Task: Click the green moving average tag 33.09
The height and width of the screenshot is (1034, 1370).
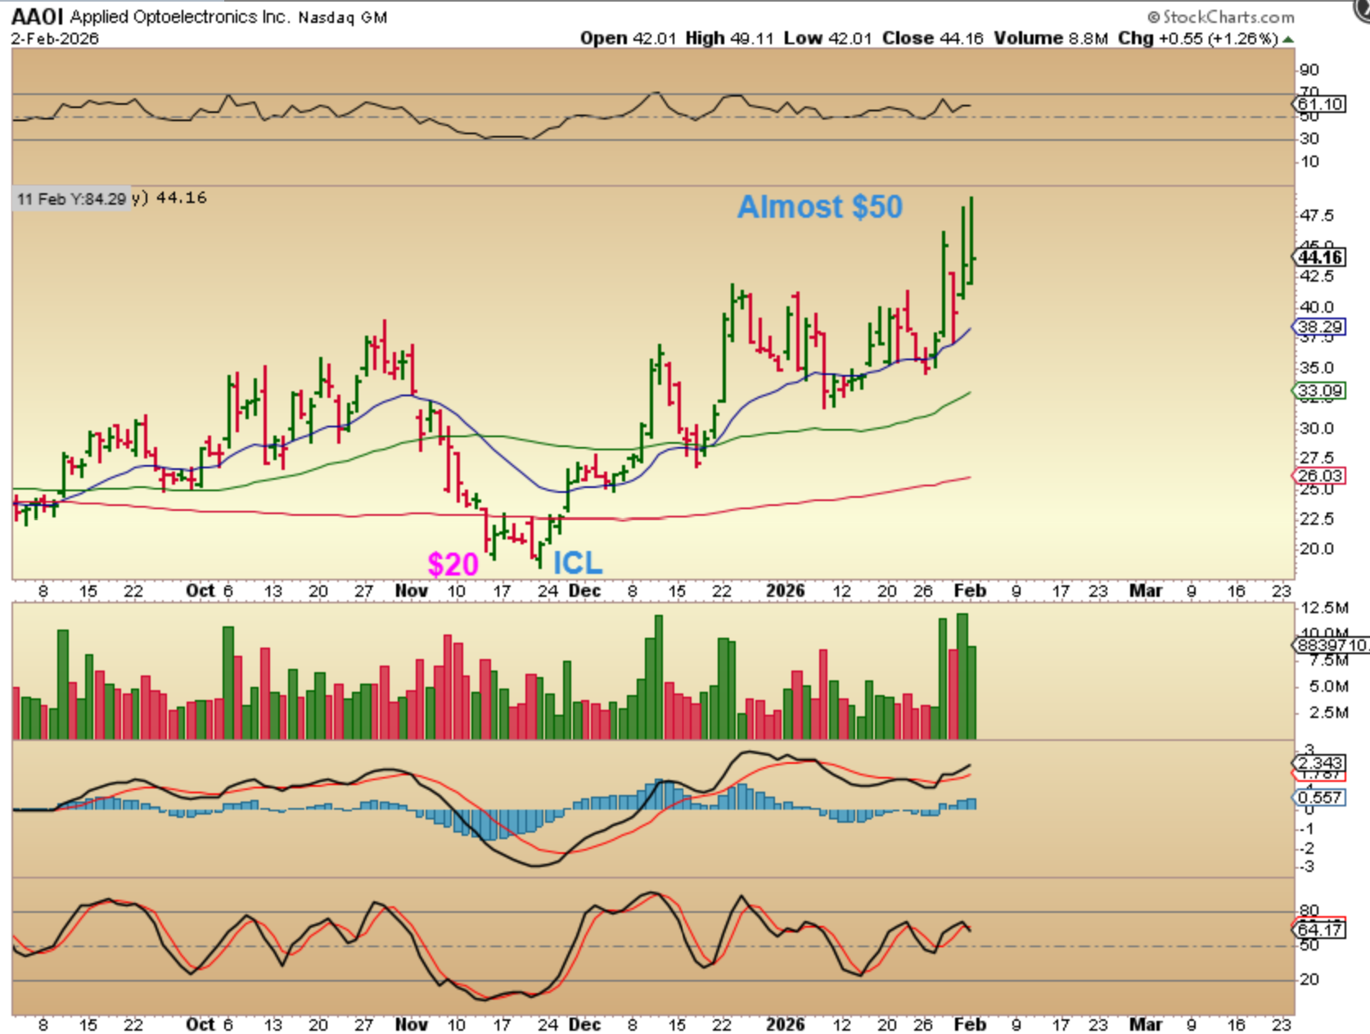Action: tap(1320, 391)
